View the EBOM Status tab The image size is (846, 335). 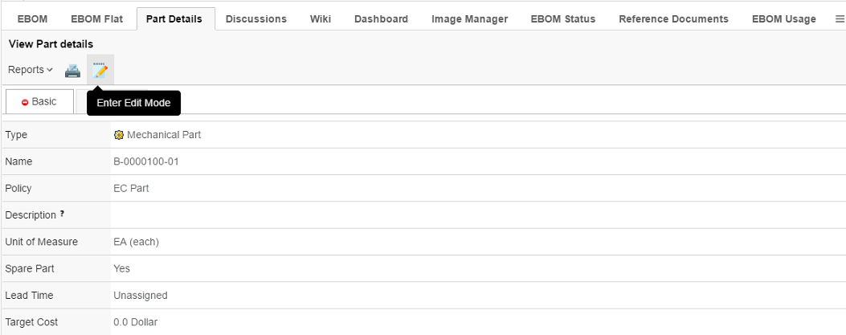[x=563, y=19]
